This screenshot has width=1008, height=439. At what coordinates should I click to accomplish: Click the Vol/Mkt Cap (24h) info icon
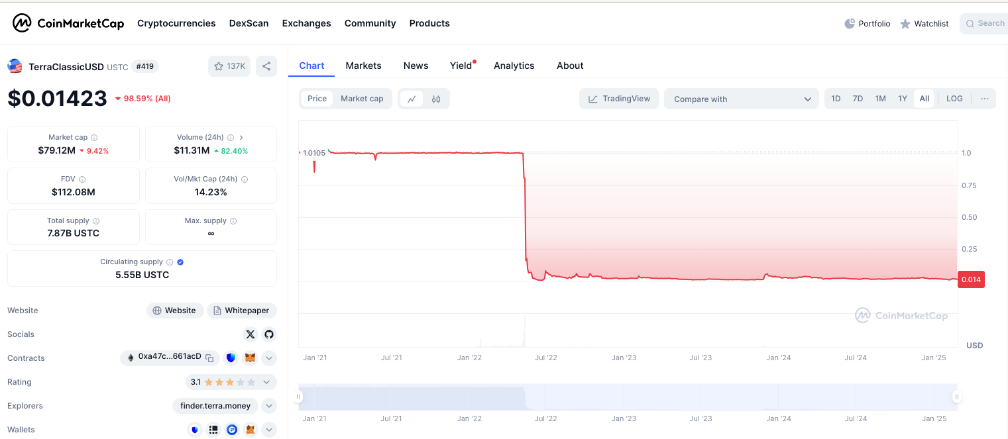[245, 179]
